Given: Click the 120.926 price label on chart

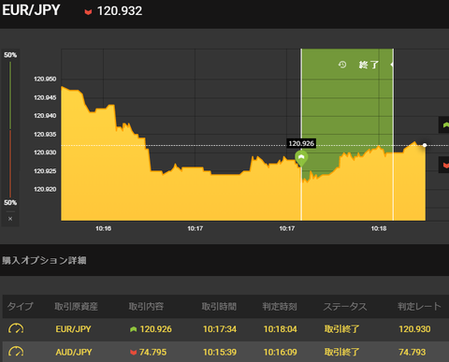Looking at the screenshot, I should point(301,143).
